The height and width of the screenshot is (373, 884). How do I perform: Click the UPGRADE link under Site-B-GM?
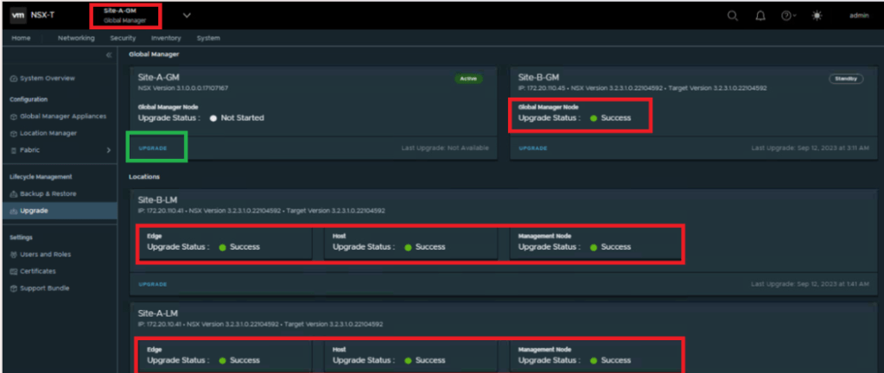(x=532, y=148)
